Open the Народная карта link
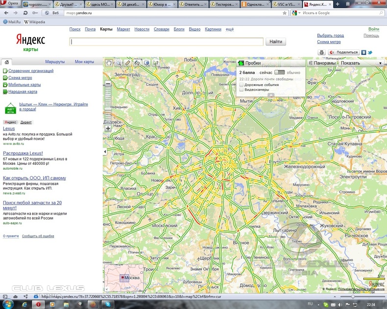The height and width of the screenshot is (309, 387). 23,91
